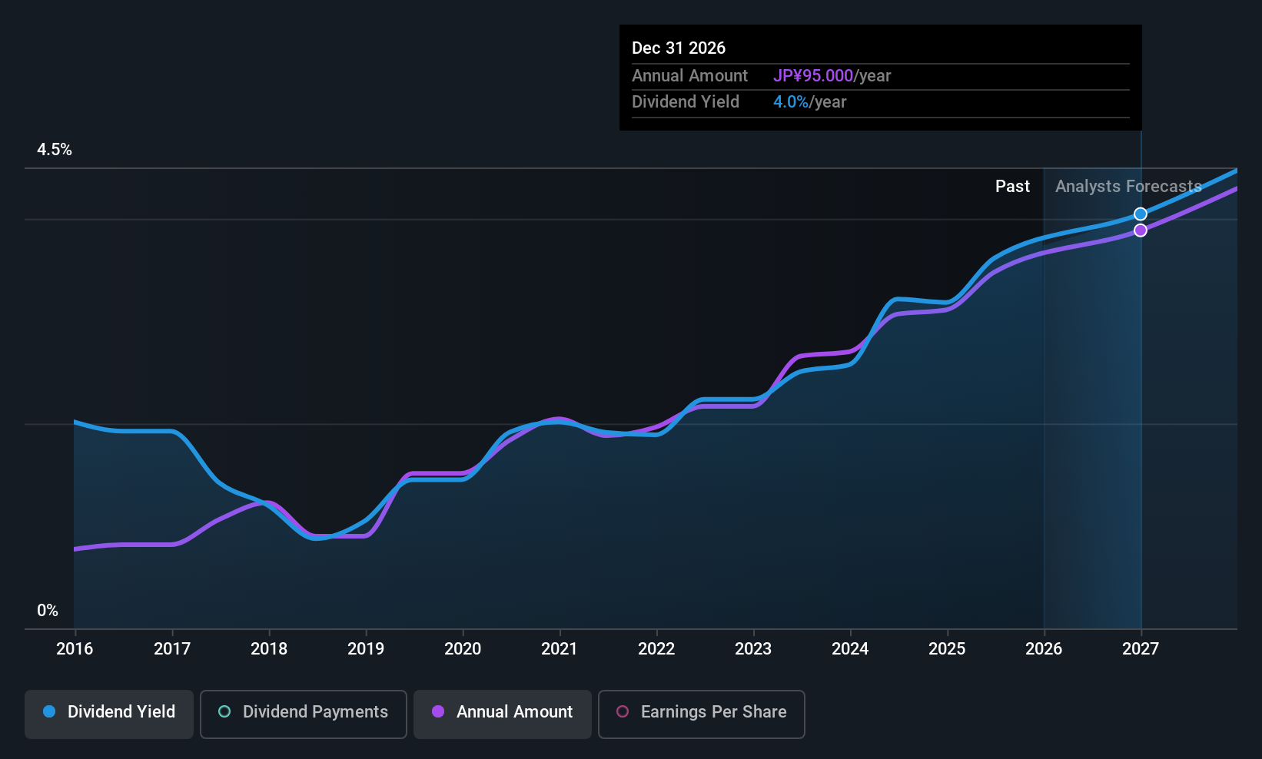
Task: Toggle the Annual Amount legend series
Action: tap(503, 714)
